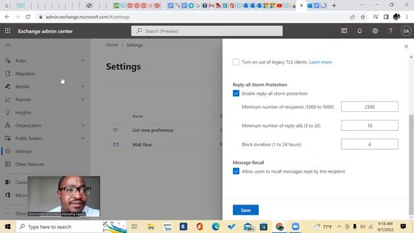Click the Windows taskbar search box
This screenshot has width=414, height=233.
click(71, 227)
